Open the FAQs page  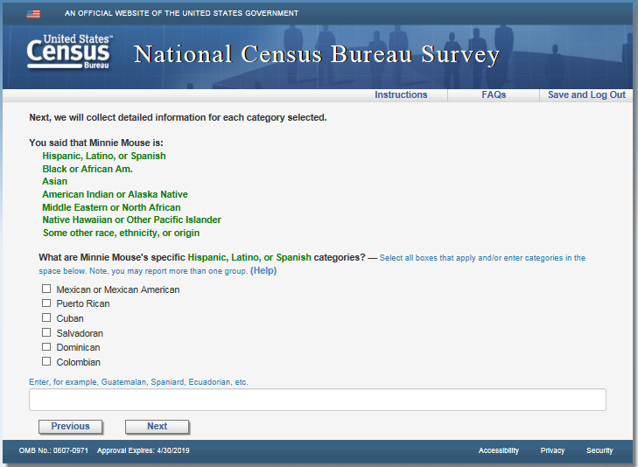point(494,95)
